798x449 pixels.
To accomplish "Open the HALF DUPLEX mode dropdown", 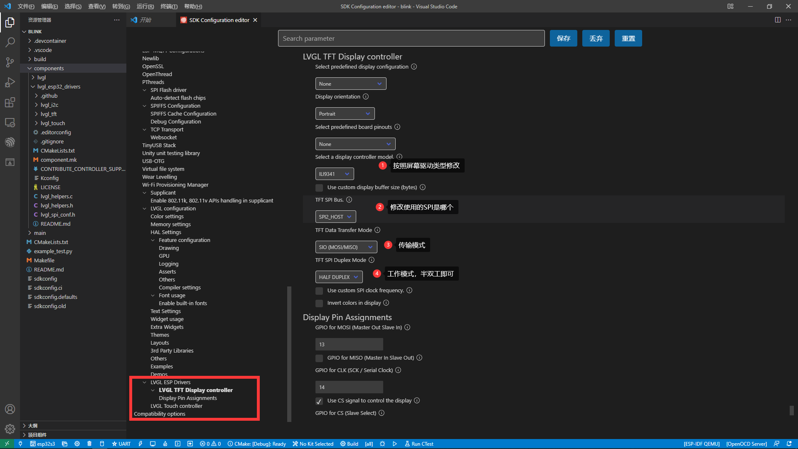I will [x=339, y=277].
